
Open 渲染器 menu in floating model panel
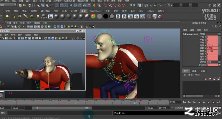pos(28,35)
